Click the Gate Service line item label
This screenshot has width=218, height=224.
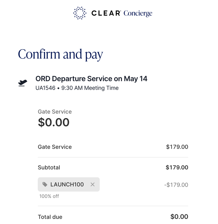55,147
